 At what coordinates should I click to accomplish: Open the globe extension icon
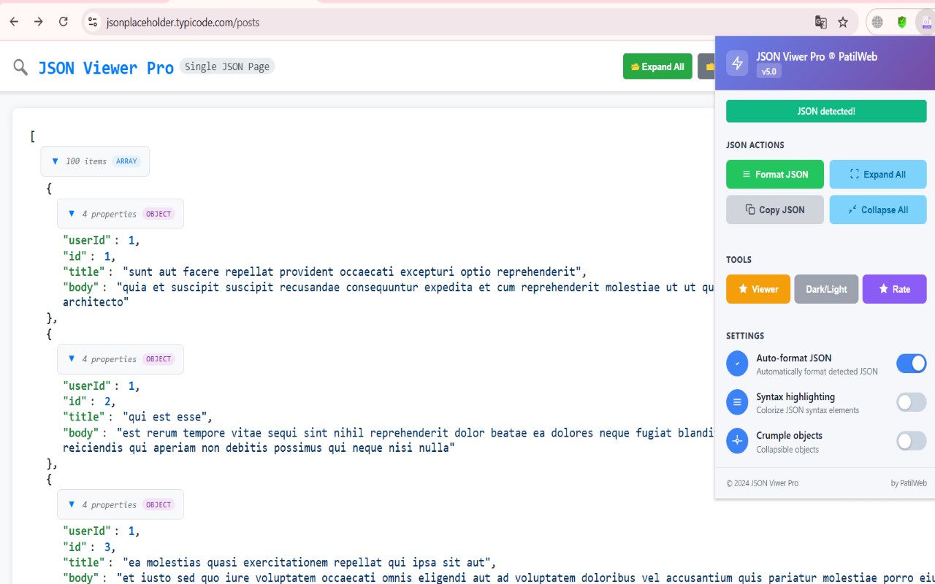(x=877, y=23)
